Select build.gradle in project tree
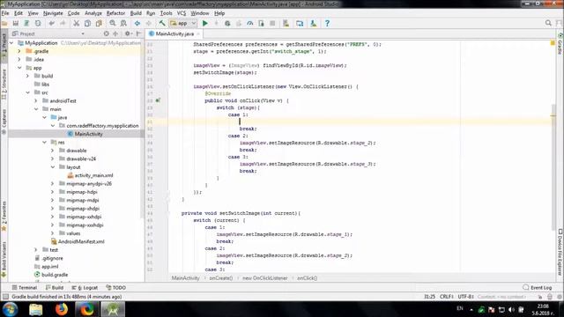The image size is (564, 317). 51,275
